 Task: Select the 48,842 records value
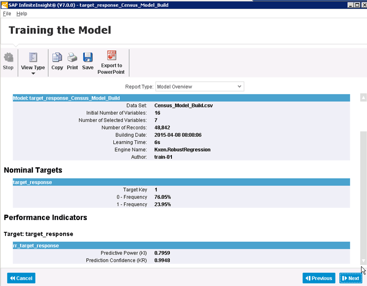pyautogui.click(x=162, y=127)
